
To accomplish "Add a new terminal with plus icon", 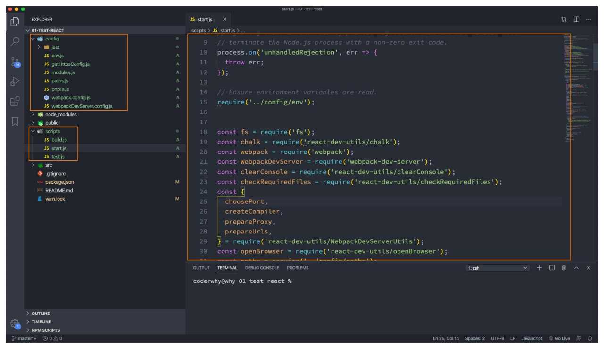I will pyautogui.click(x=540, y=268).
